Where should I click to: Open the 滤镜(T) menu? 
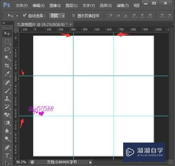122,6
